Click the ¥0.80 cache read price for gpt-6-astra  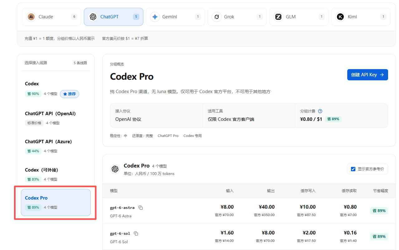point(350,207)
